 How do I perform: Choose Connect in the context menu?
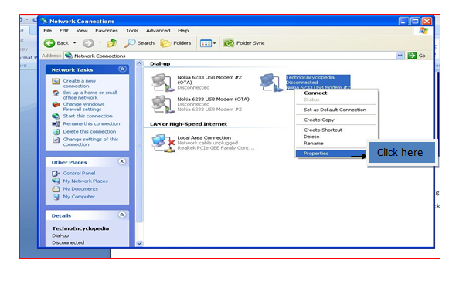(x=315, y=93)
